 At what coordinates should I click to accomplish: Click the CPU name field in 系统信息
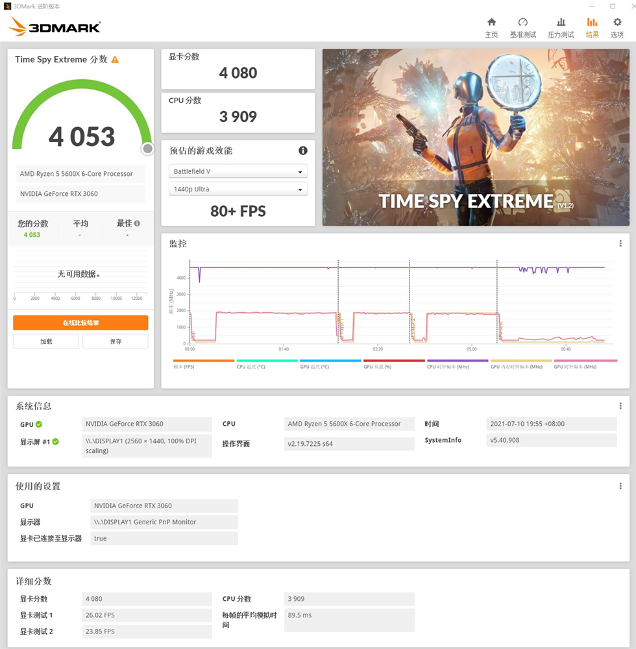(x=349, y=424)
